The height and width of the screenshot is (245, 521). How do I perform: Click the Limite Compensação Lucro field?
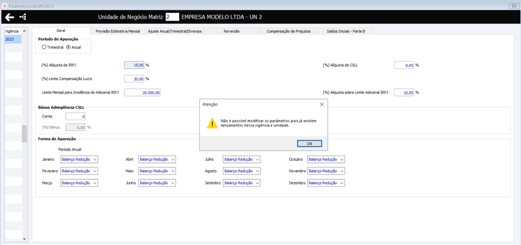[134, 79]
